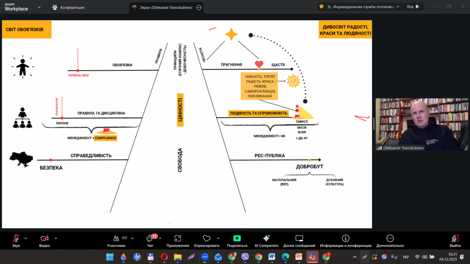Expand video options arrow next to Видео
This screenshot has width=470, height=264.
(x=56, y=238)
